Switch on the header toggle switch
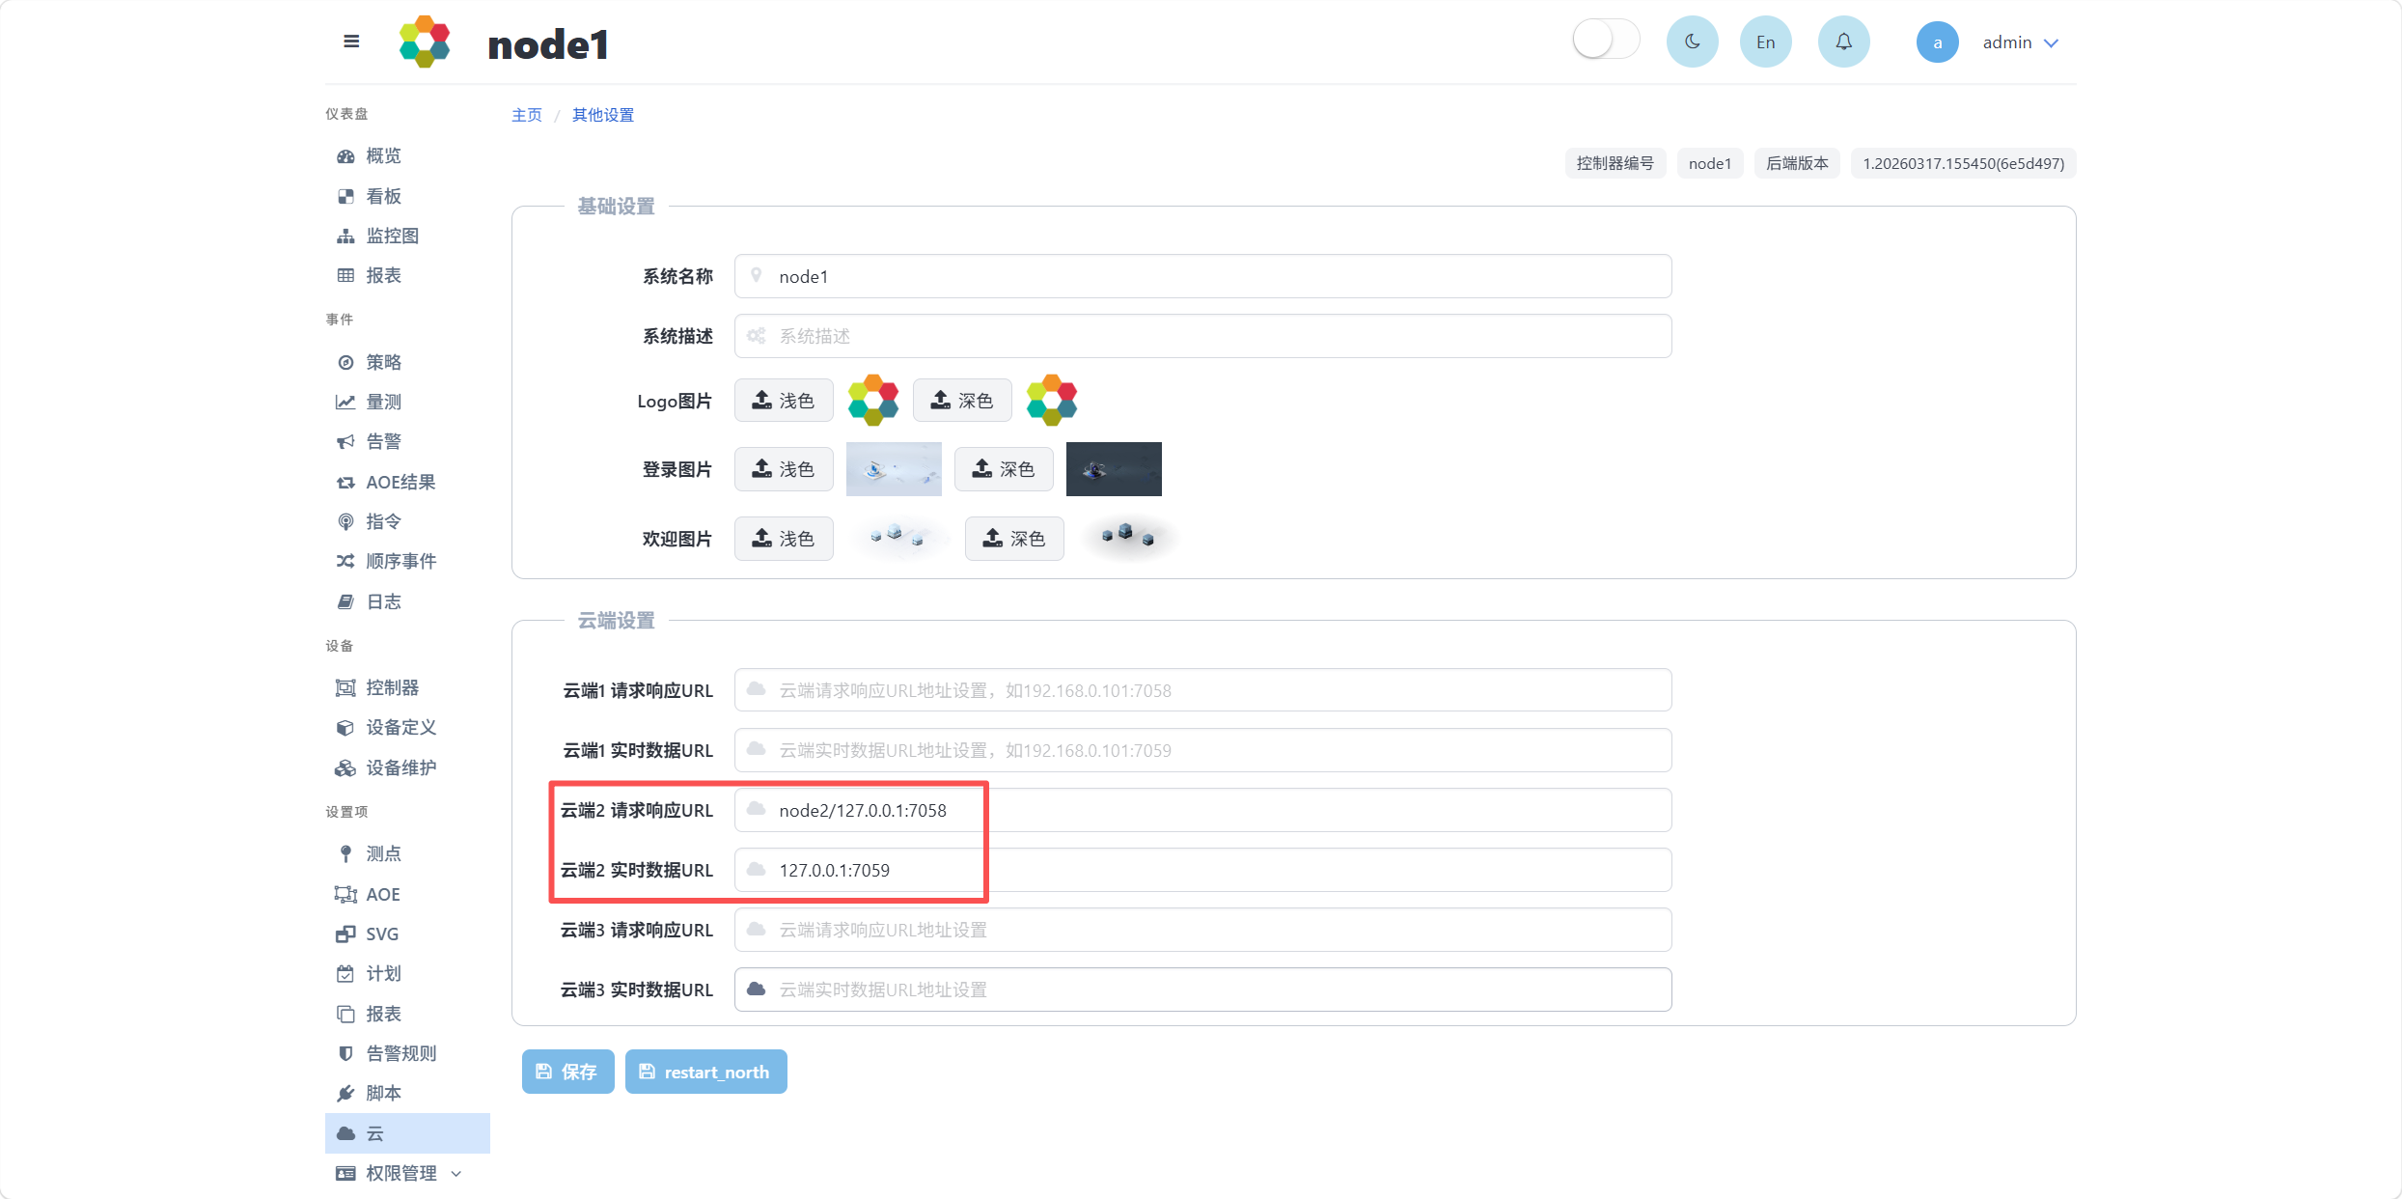Image resolution: width=2402 pixels, height=1199 pixels. [1606, 41]
